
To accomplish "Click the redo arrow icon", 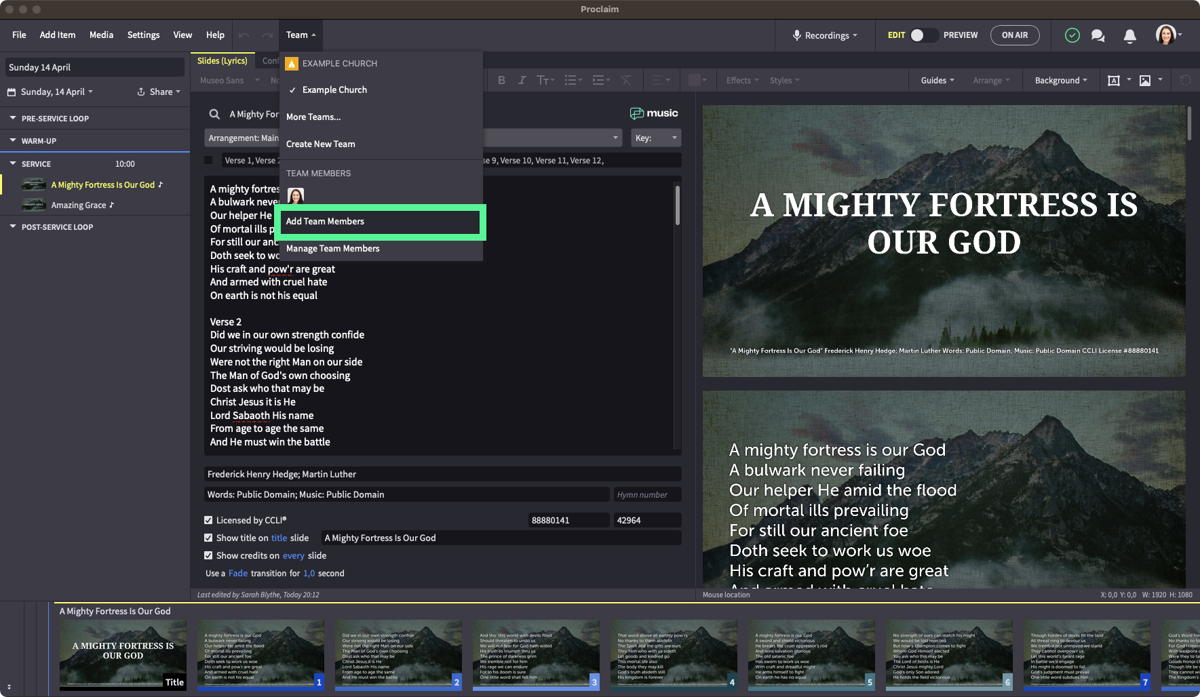I will pos(267,35).
